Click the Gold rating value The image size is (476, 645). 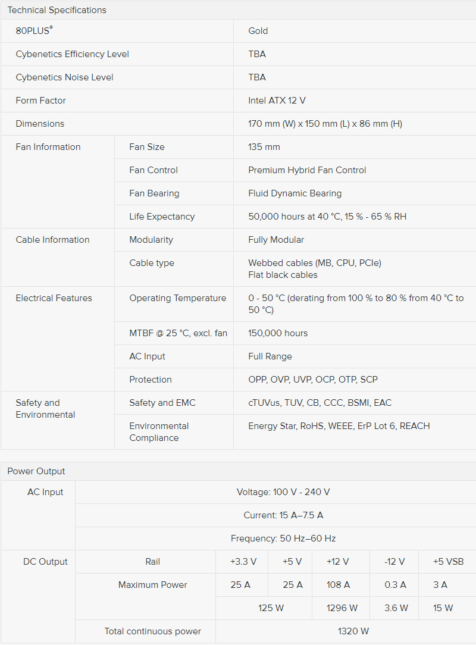(258, 31)
